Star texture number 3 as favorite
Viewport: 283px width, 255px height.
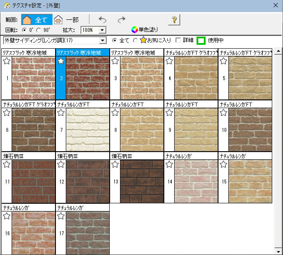[x=115, y=61]
